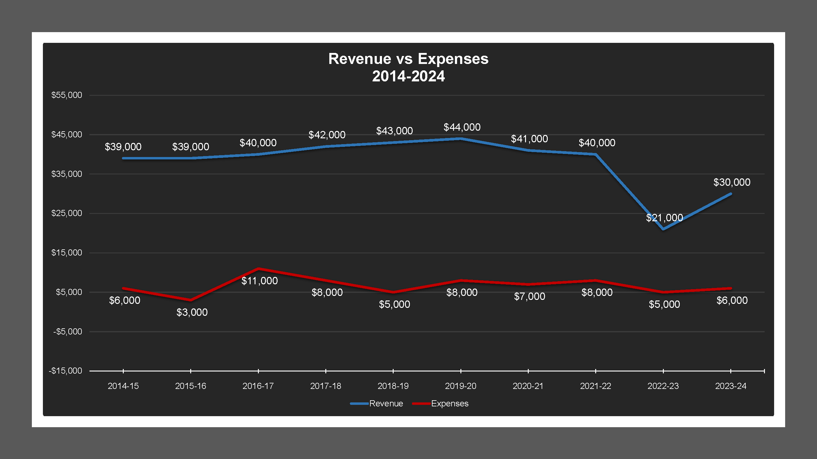This screenshot has height=459, width=817.
Task: Click the 2021-22 axis label
Action: pos(595,386)
